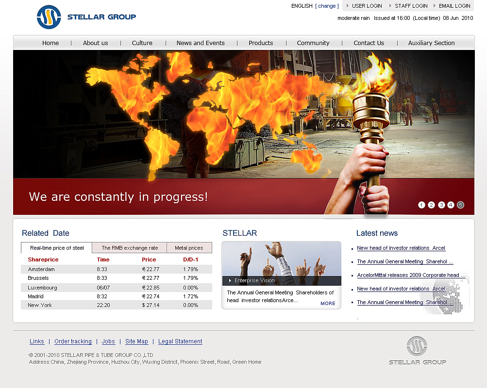487x388 pixels.
Task: Open first 'New head of investor relations' news
Action: click(x=401, y=248)
